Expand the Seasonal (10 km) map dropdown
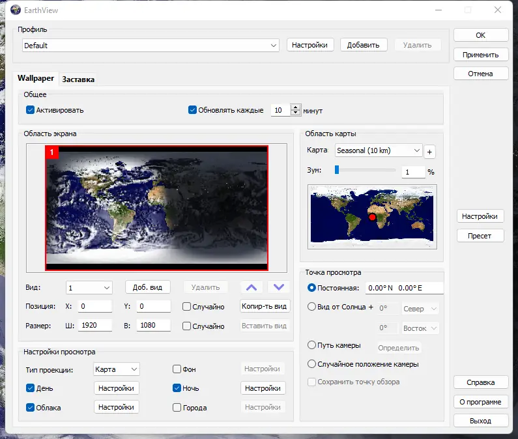Viewport: 518px width, 439px height. tap(379, 150)
